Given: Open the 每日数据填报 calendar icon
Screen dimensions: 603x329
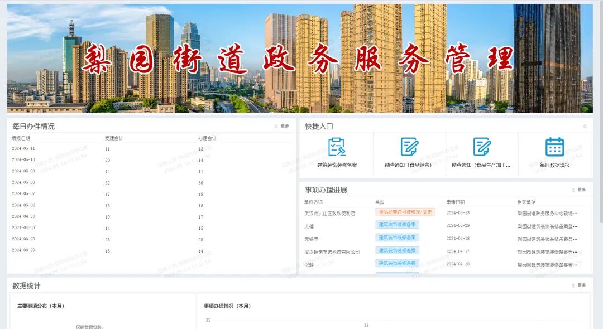Looking at the screenshot, I should [554, 147].
